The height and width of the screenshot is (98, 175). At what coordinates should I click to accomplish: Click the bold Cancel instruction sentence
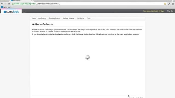(86, 34)
